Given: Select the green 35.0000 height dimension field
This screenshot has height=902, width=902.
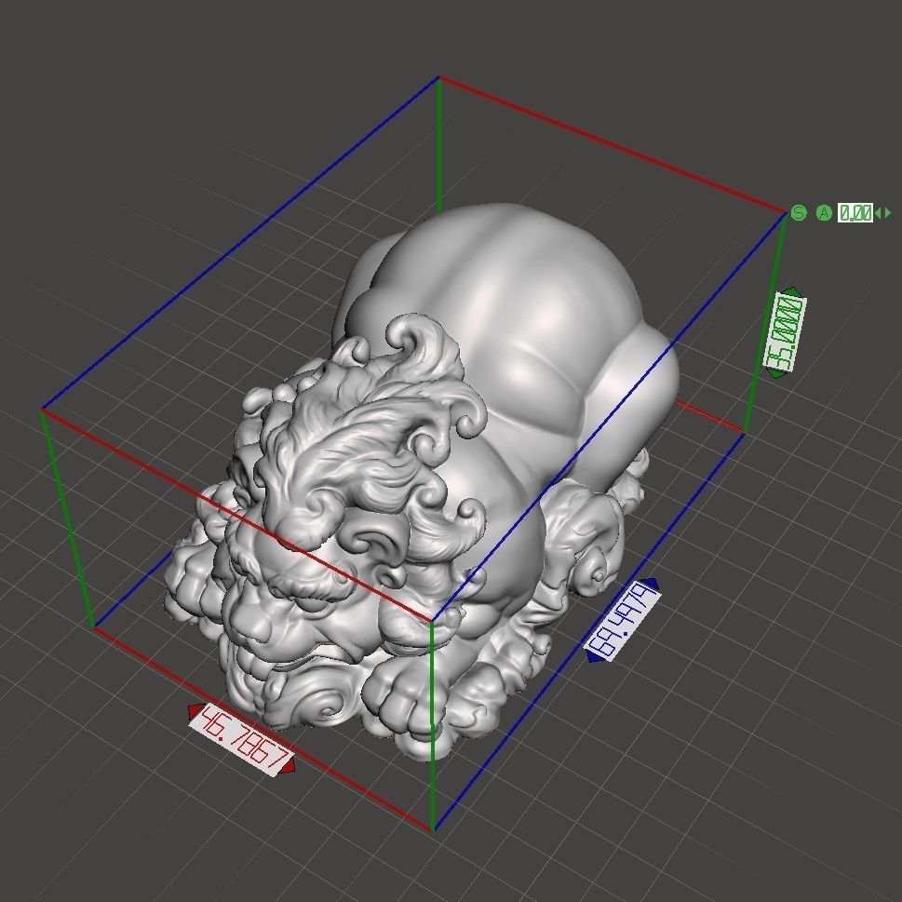Looking at the screenshot, I should (x=785, y=332).
